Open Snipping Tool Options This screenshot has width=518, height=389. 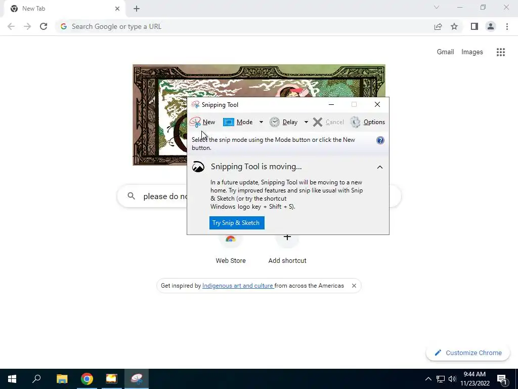click(367, 122)
